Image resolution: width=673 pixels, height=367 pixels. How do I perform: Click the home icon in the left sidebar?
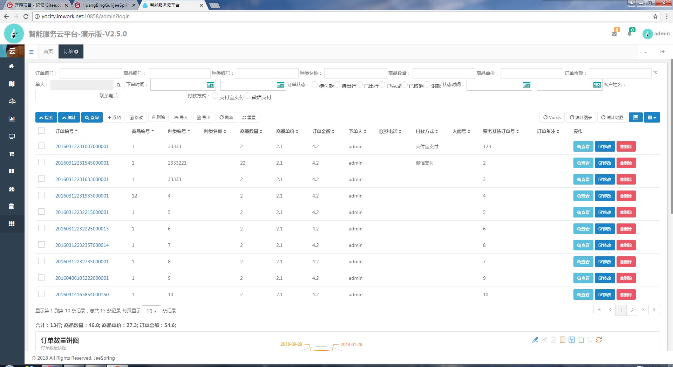(x=12, y=66)
